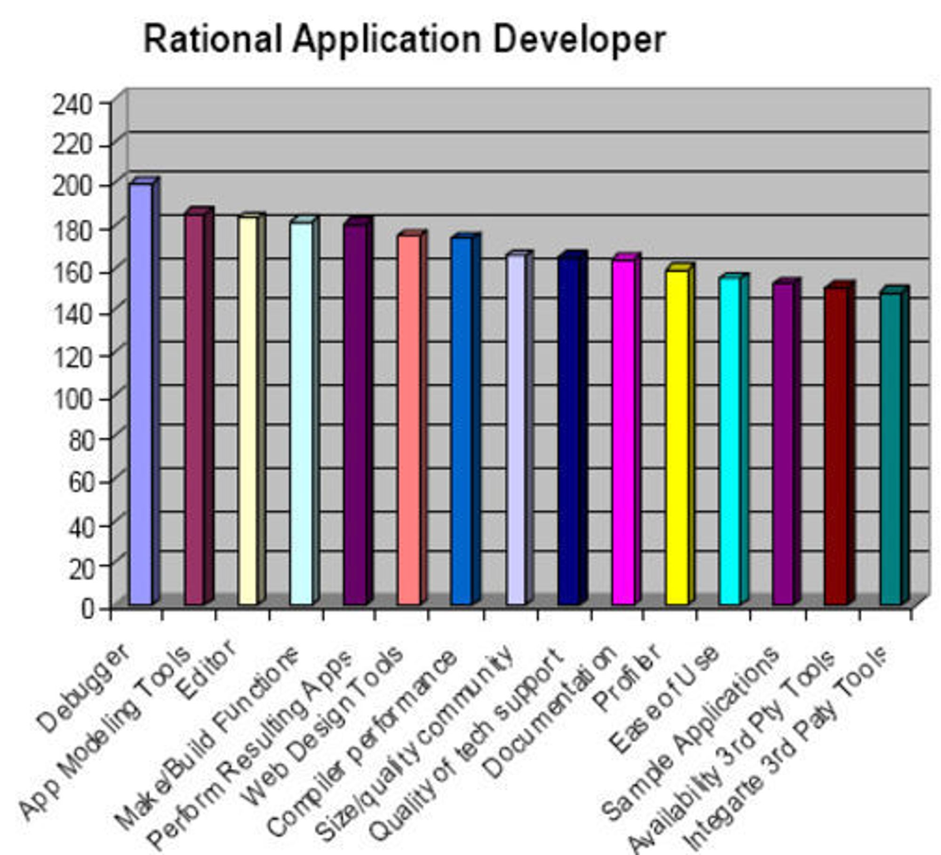Click the 140 value on the vertical axis
Viewport: 941px width, 855px height.
73,315
